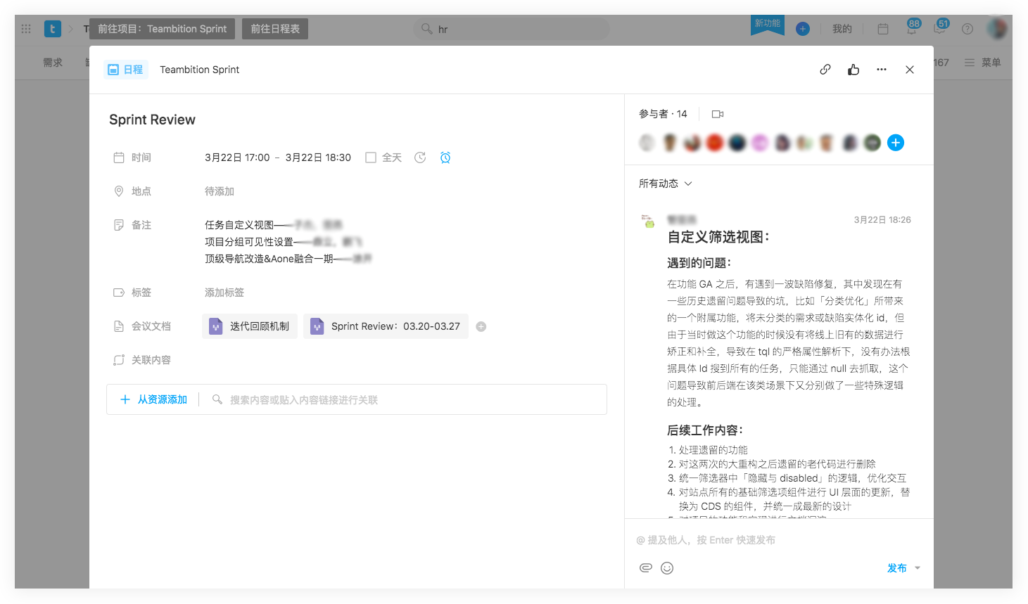Click the 关联内容 linked content icon
Viewport: 1028px width, 604px height.
pyautogui.click(x=119, y=360)
